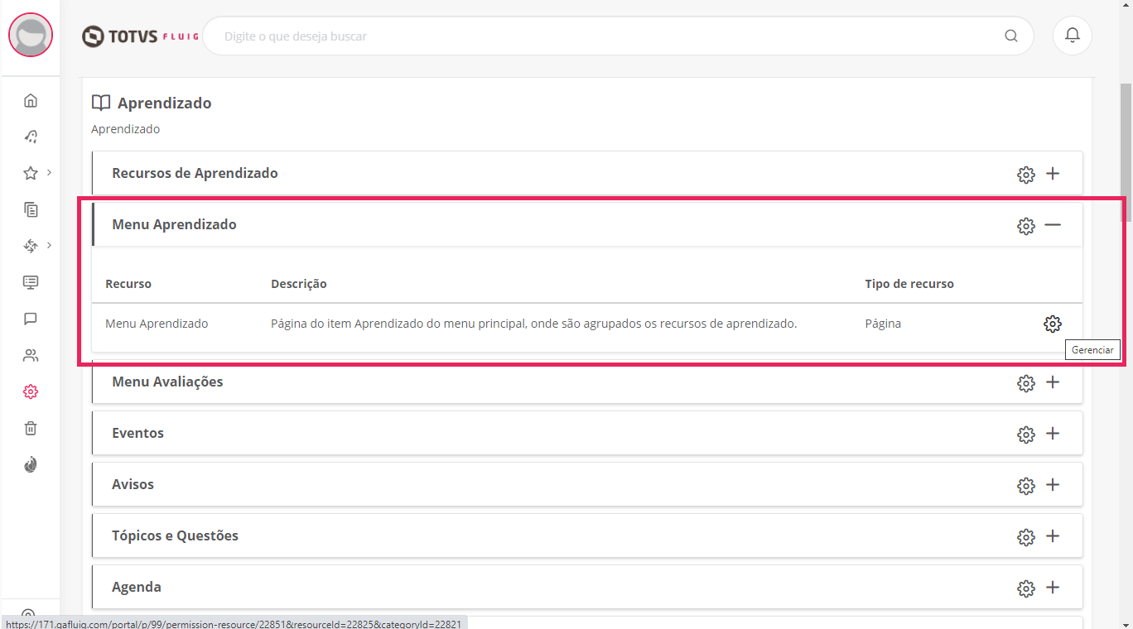Click the notifications bell icon
This screenshot has height=629, width=1133.
1072,36
